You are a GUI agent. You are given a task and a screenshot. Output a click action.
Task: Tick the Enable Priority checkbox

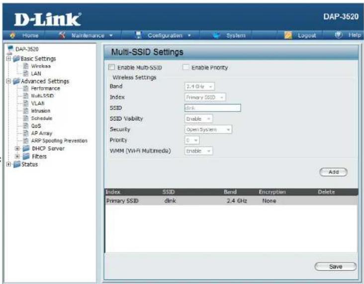(x=185, y=67)
